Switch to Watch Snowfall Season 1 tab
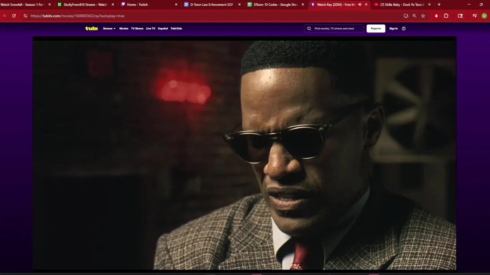 22,5
